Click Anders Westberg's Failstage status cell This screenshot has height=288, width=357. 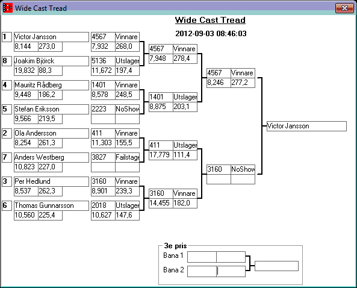point(127,157)
